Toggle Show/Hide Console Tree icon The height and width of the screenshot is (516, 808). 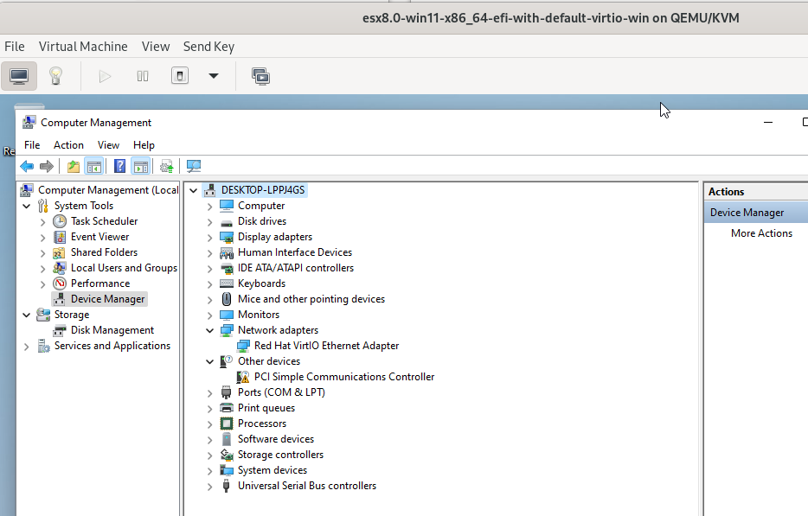pyautogui.click(x=94, y=166)
